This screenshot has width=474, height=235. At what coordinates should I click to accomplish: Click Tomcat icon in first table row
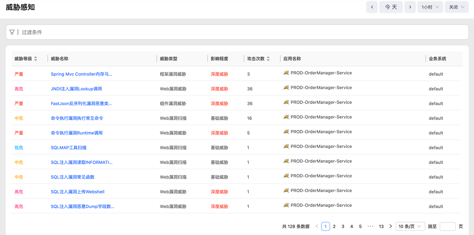(286, 73)
